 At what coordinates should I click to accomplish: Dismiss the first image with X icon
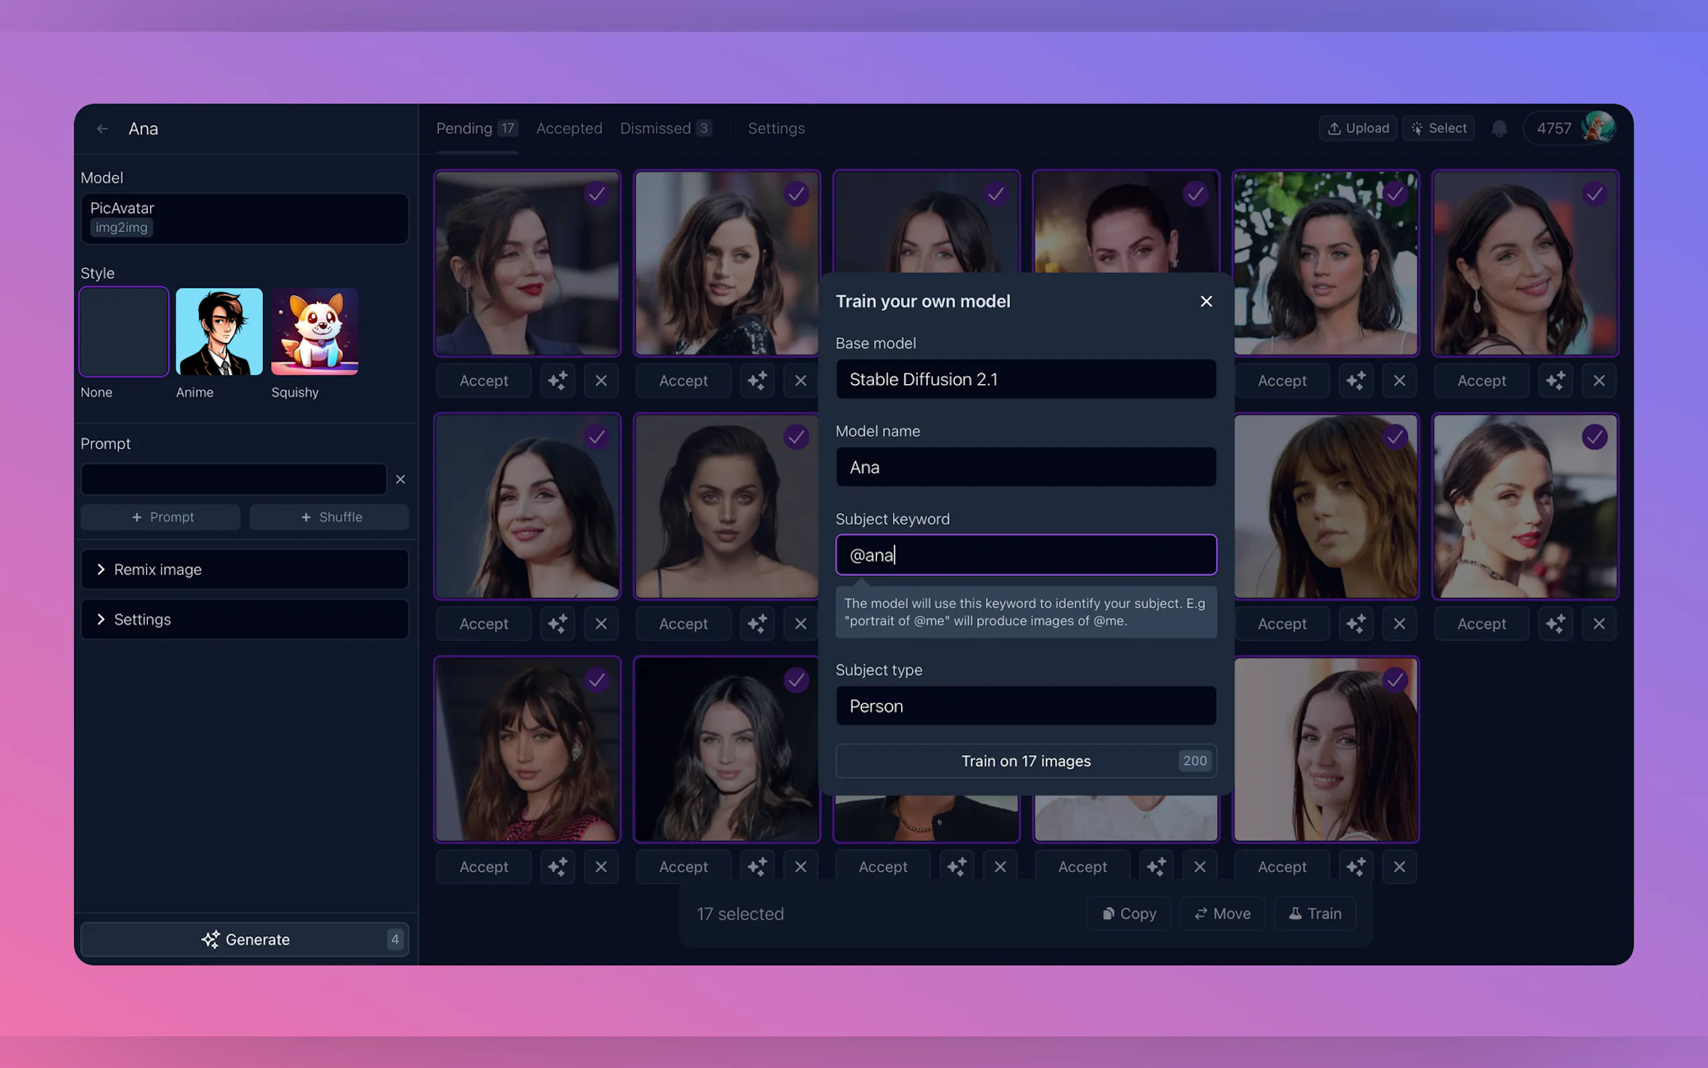coord(601,381)
